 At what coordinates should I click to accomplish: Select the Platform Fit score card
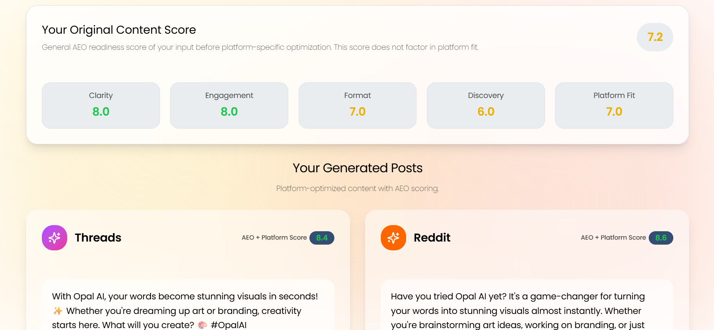pos(613,105)
